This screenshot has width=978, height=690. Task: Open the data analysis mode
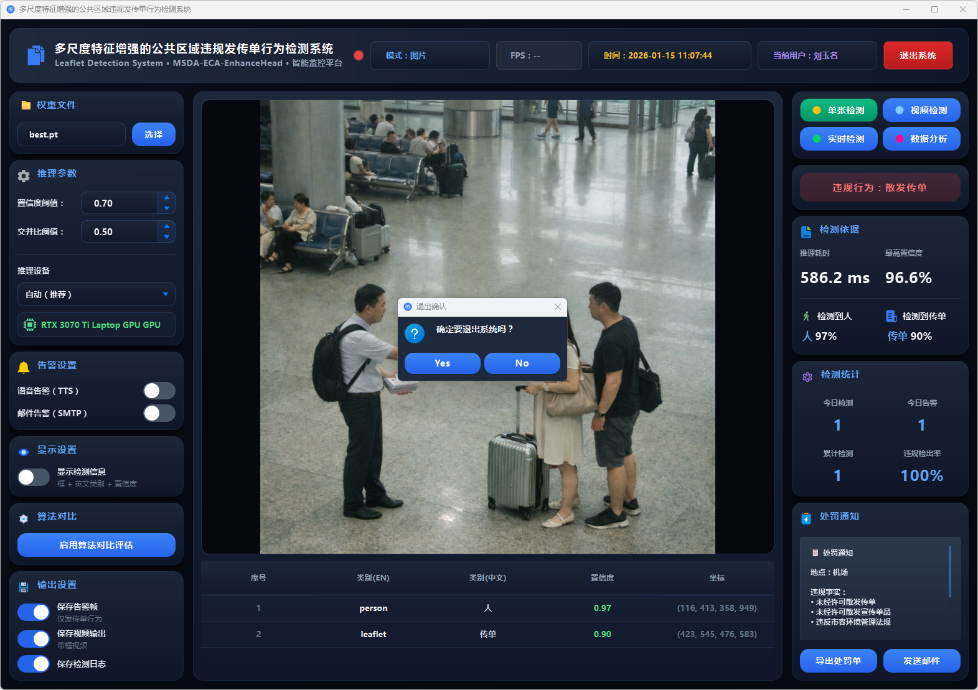coord(921,139)
